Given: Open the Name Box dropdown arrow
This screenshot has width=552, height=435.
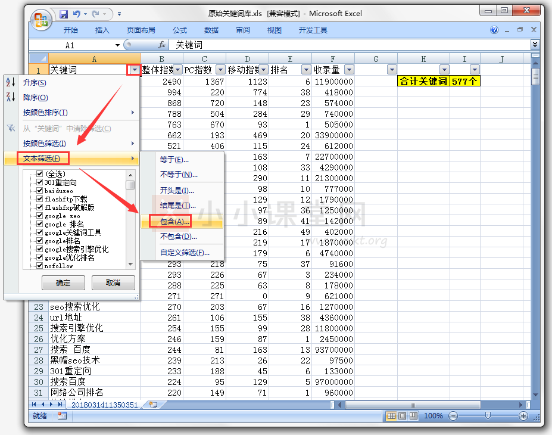Looking at the screenshot, I should 117,45.
